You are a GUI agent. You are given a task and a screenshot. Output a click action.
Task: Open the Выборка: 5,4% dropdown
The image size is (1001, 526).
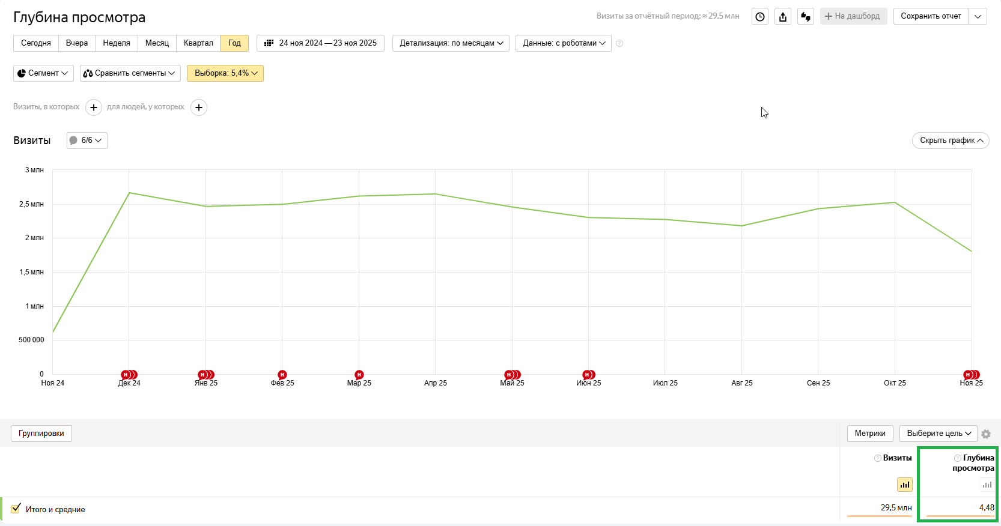(225, 73)
